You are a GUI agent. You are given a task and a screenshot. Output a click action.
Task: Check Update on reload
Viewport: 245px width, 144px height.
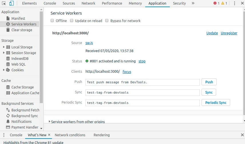[x=72, y=21]
